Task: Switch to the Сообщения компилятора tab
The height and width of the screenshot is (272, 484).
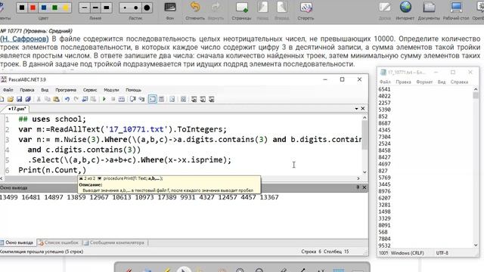Action: coord(114,243)
